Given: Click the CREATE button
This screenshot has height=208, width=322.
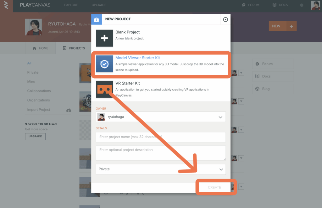Looking at the screenshot, I should click(x=214, y=187).
